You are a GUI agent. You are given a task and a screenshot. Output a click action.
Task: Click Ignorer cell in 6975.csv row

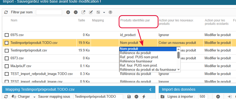tap(164, 35)
